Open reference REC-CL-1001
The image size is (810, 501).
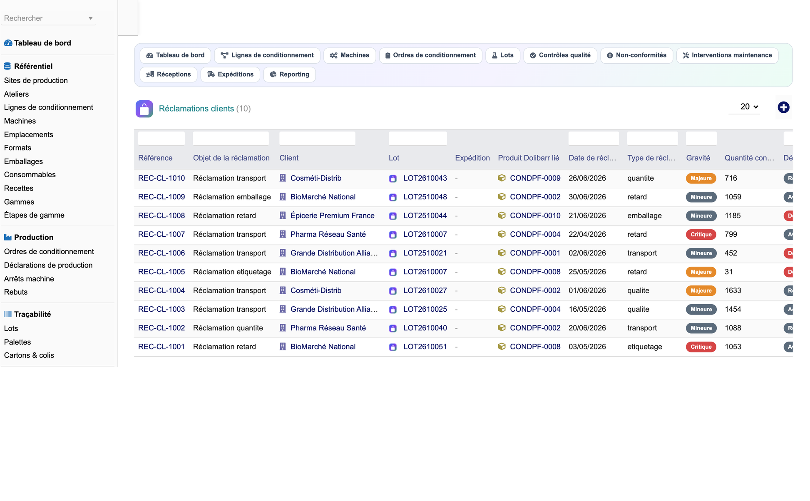tap(162, 347)
